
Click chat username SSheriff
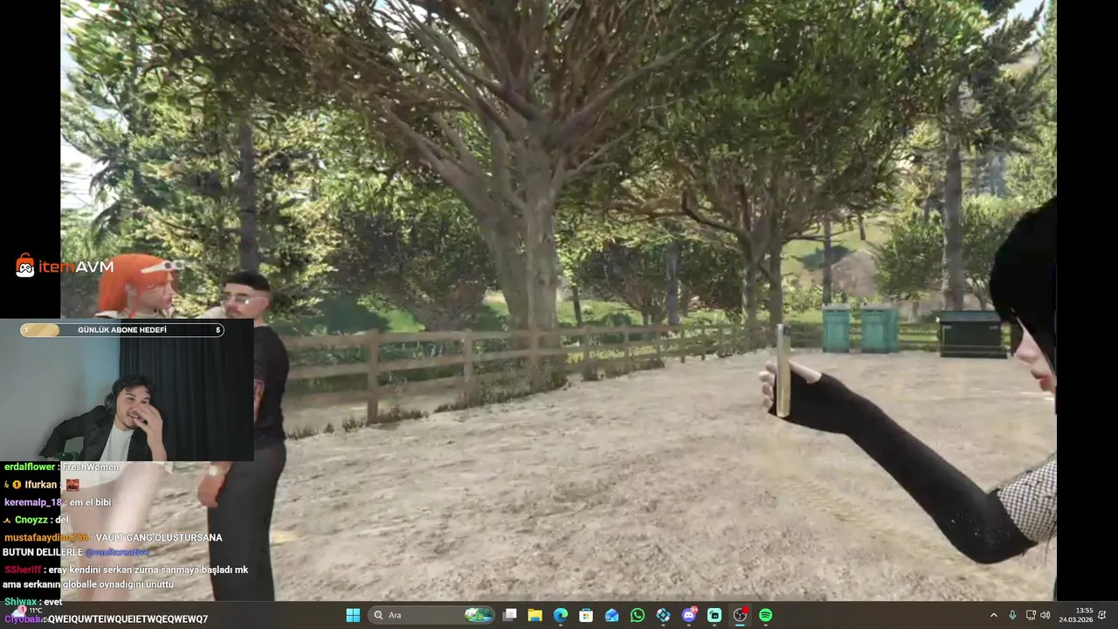[x=22, y=570]
